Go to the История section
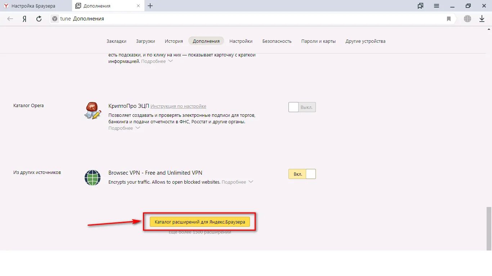This screenshot has height=276, width=492. tap(174, 41)
